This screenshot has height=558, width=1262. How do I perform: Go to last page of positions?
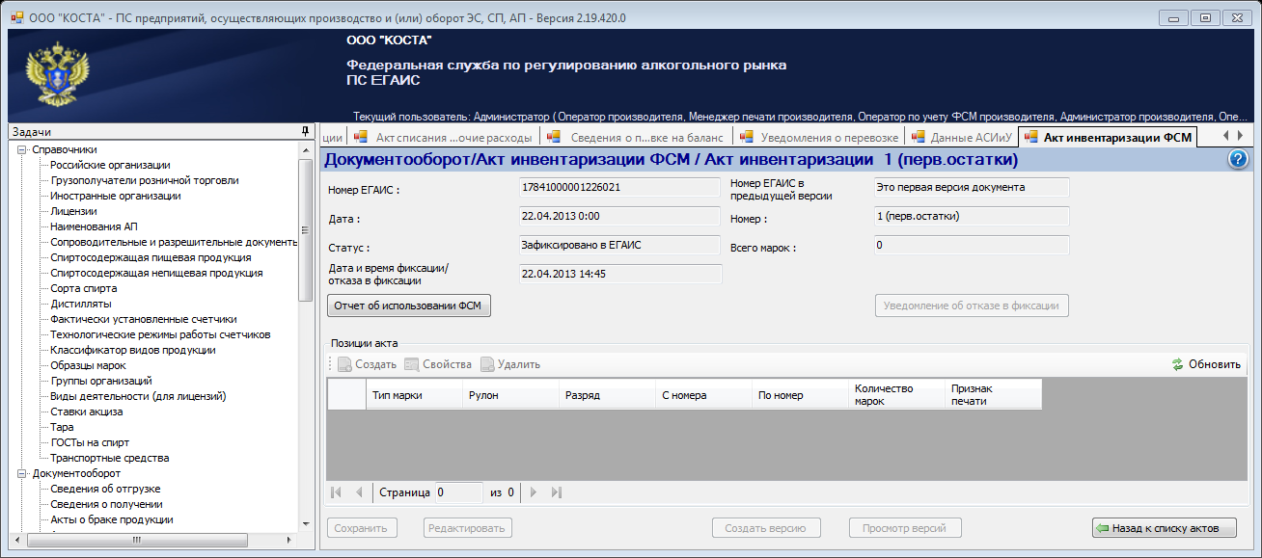coord(556,492)
